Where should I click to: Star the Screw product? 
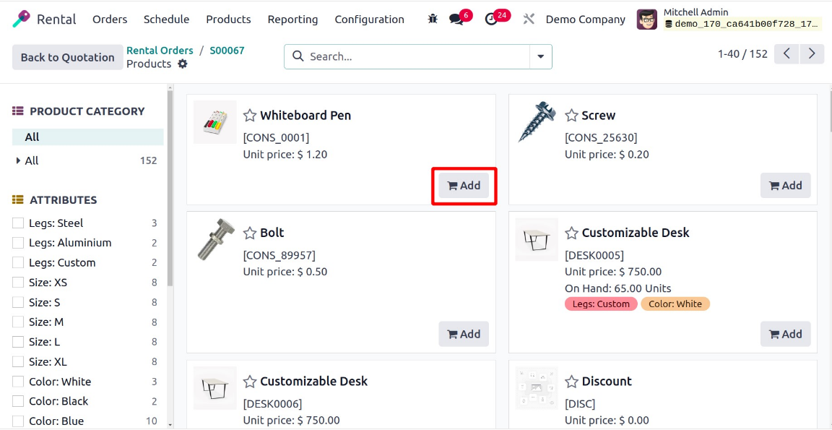pyautogui.click(x=572, y=115)
